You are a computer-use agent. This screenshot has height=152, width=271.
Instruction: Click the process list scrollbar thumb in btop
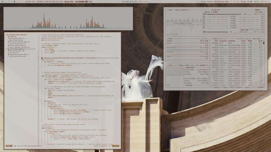pos(264,43)
